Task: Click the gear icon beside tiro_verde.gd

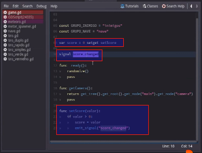Action: point(5,54)
